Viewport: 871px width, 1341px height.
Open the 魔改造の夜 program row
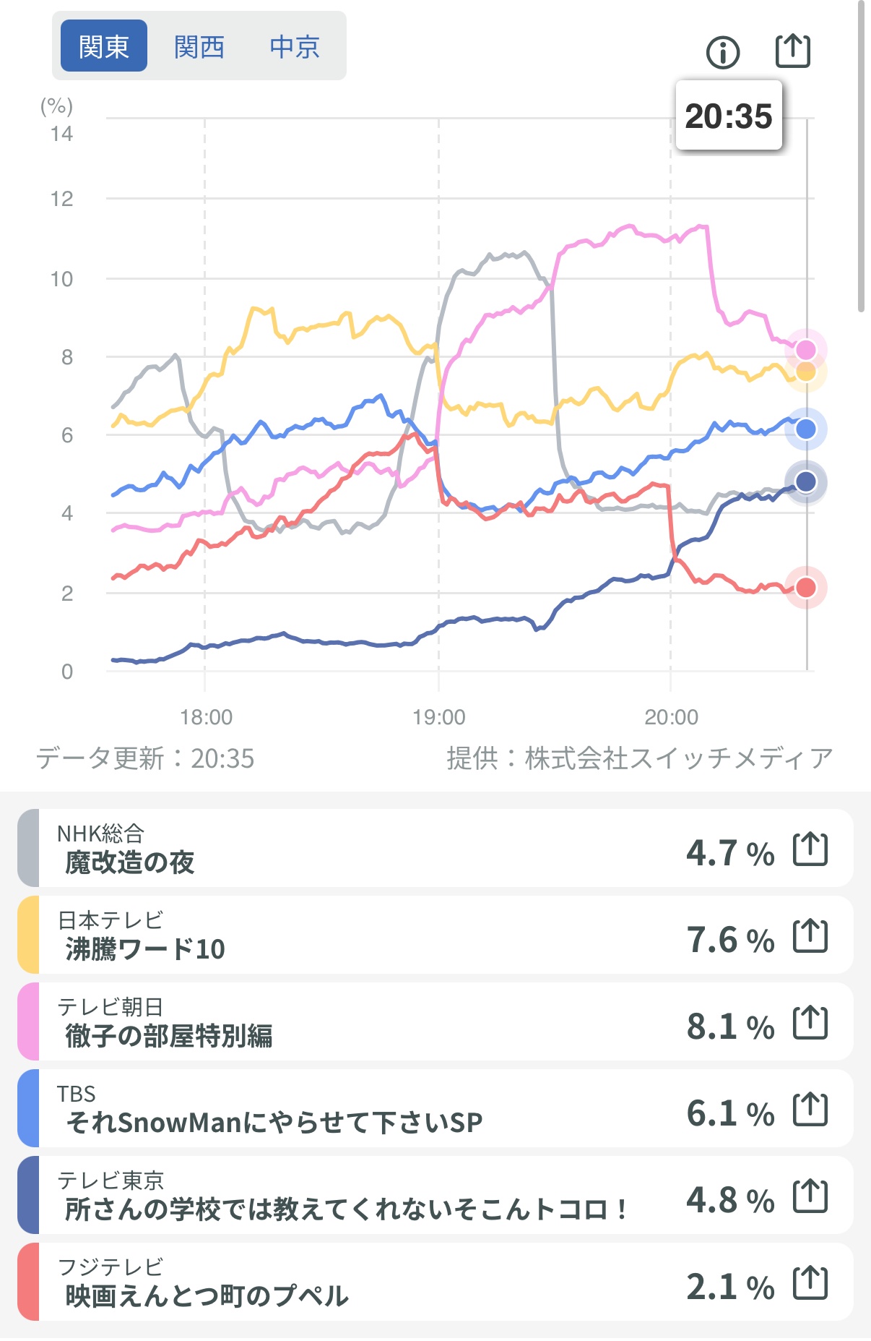pyautogui.click(x=361, y=849)
